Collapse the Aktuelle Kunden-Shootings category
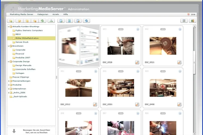This screenshot has width=203, height=135. [9, 27]
